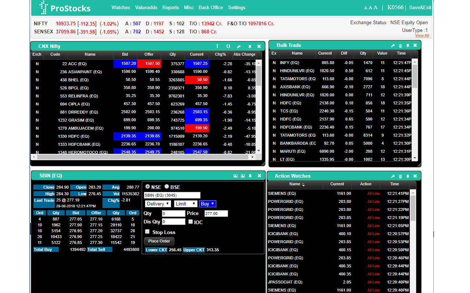Click the ProStocks logo

click(65, 8)
